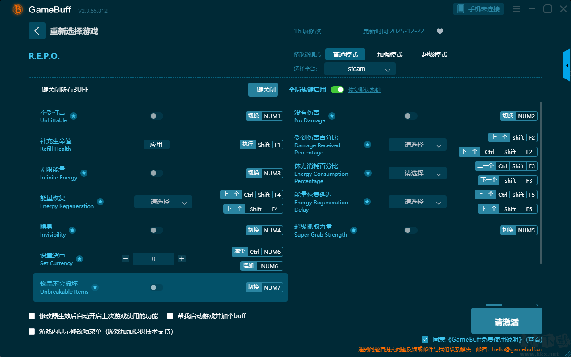Open the Energy Consumption Percentage dropdown

418,173
